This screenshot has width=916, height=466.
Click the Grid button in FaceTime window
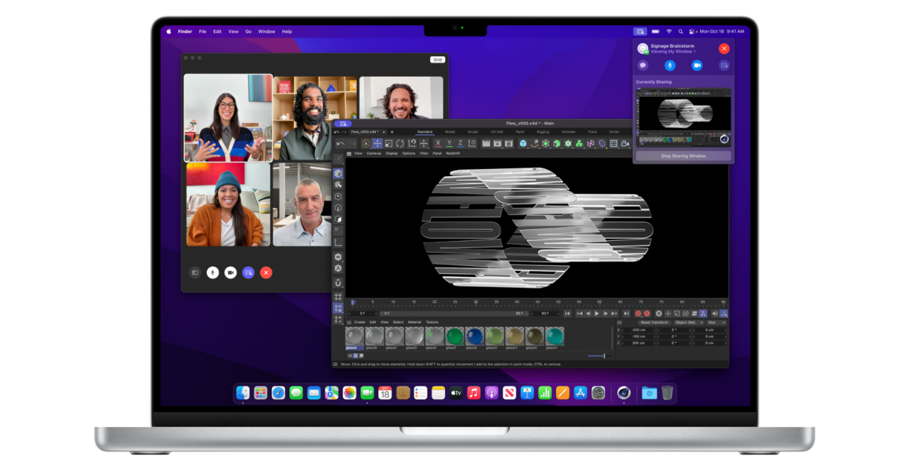coord(437,60)
